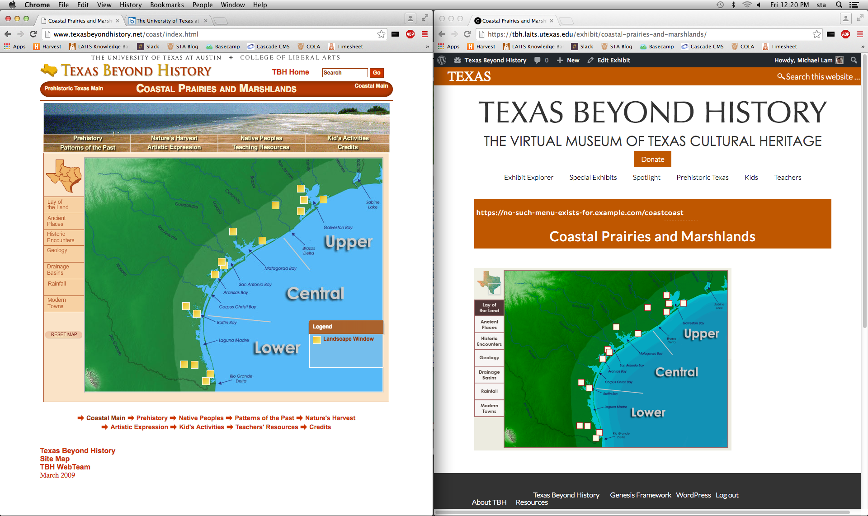Viewport: 868px width, 516px height.
Task: Open the Bookmarks menu in menu bar
Action: (167, 5)
